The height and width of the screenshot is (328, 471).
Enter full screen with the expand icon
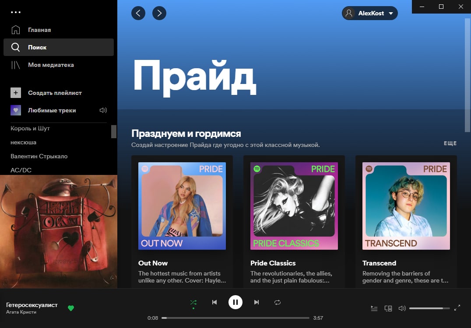pyautogui.click(x=457, y=308)
